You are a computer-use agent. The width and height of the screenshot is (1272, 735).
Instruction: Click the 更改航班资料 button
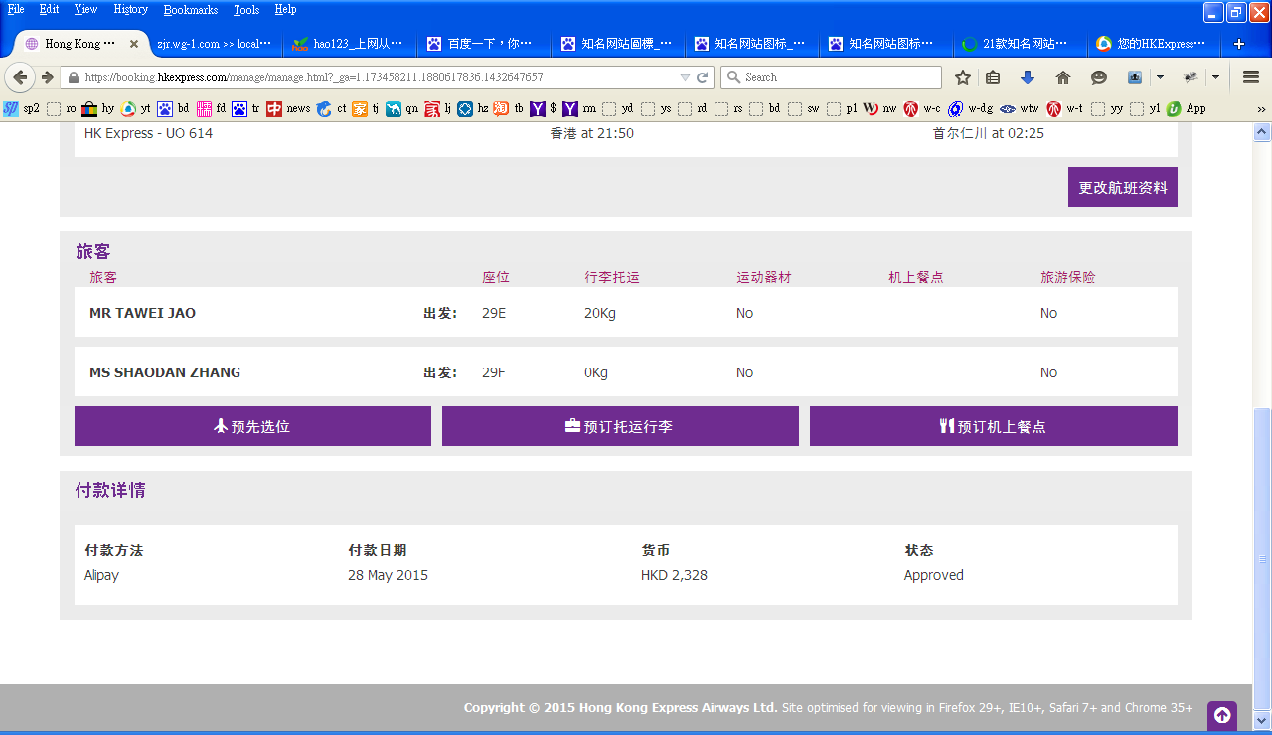(1123, 187)
